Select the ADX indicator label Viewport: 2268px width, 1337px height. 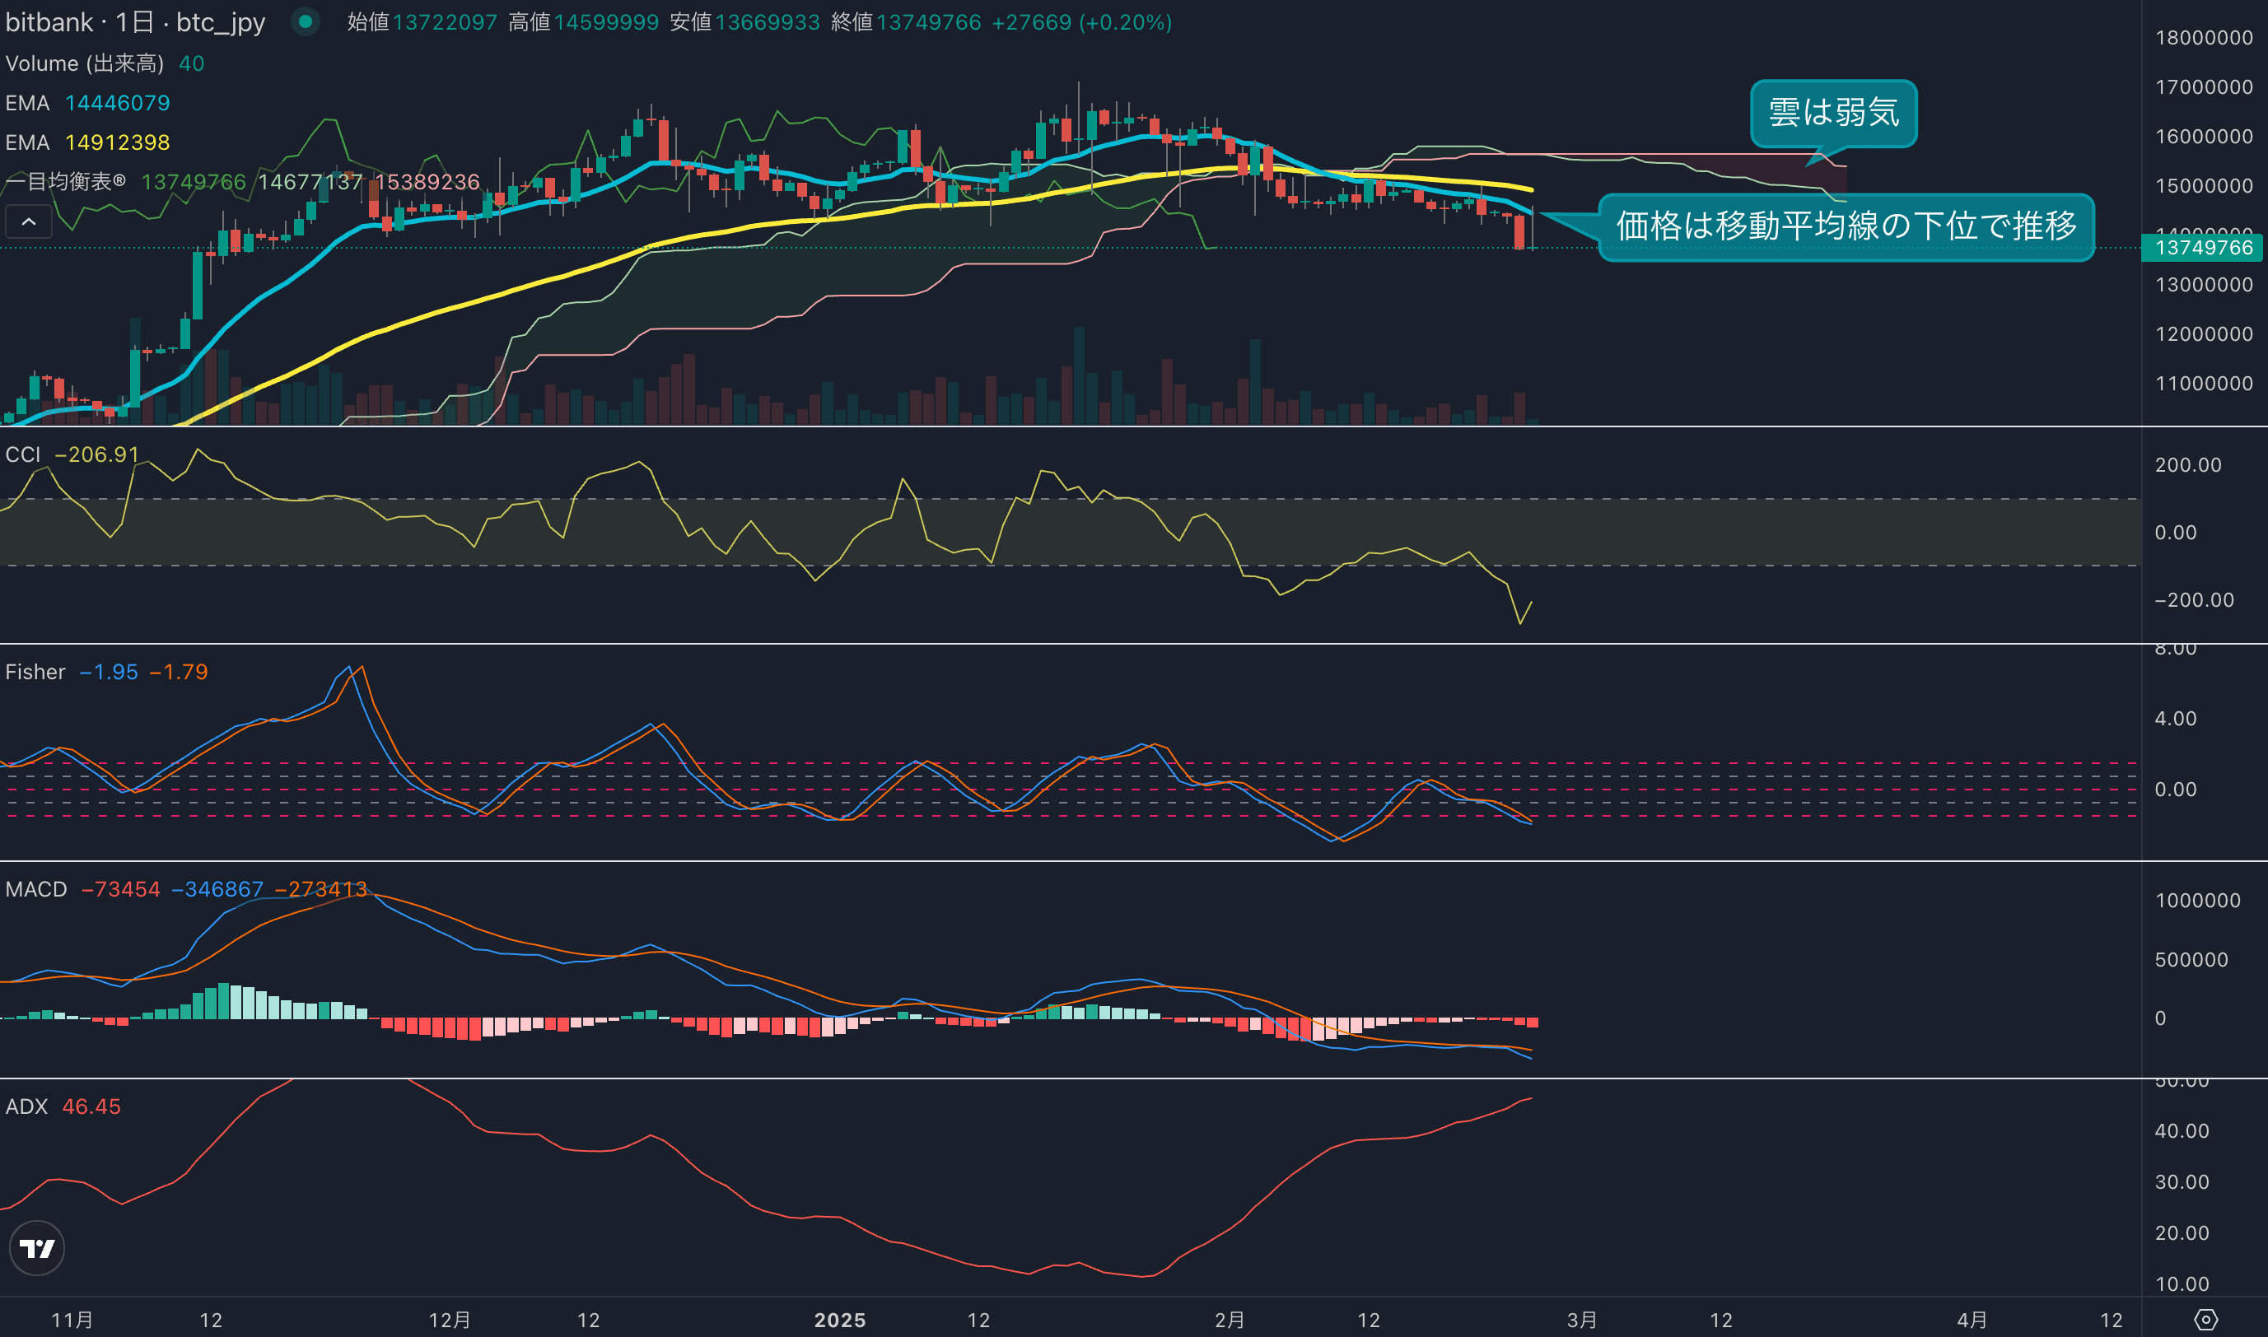[26, 1106]
